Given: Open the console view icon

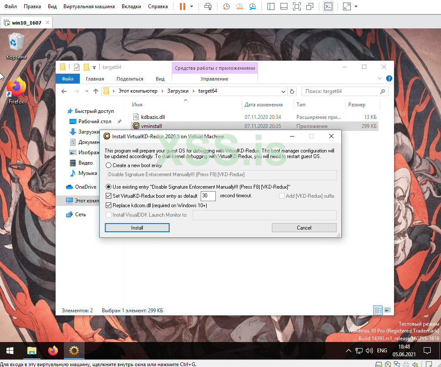Looking at the screenshot, I should point(328,6).
